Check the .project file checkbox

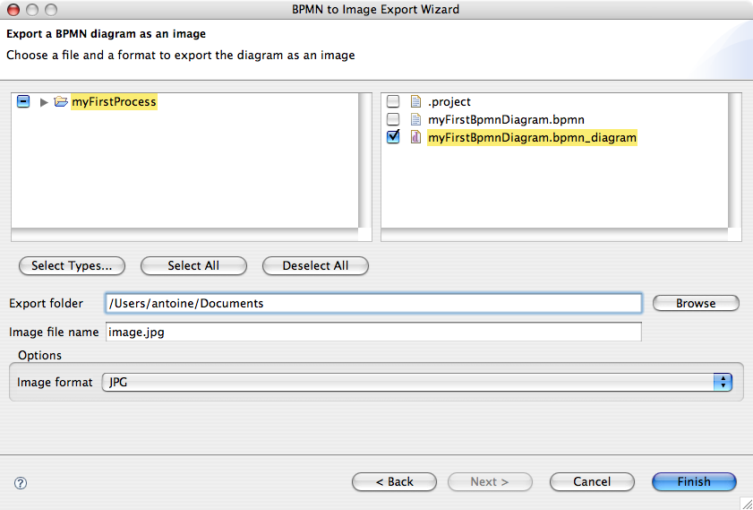[x=393, y=101]
